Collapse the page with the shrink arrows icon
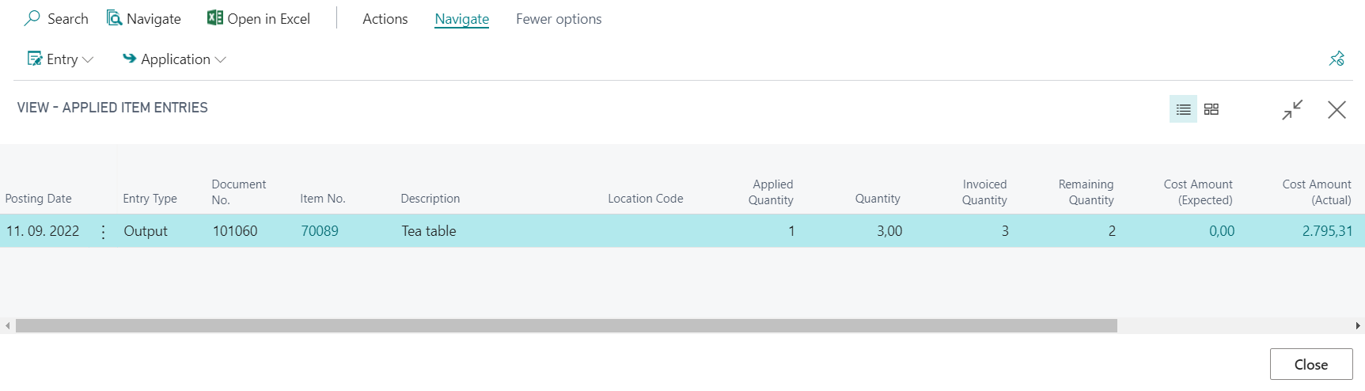Viewport: 1365px width, 391px height. click(x=1292, y=109)
